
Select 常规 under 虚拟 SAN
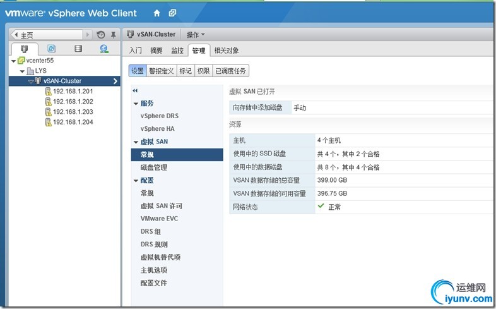[177, 154]
